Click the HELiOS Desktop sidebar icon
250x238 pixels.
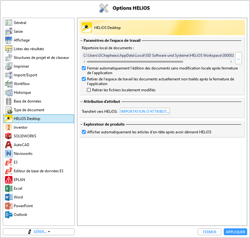coord(9,119)
